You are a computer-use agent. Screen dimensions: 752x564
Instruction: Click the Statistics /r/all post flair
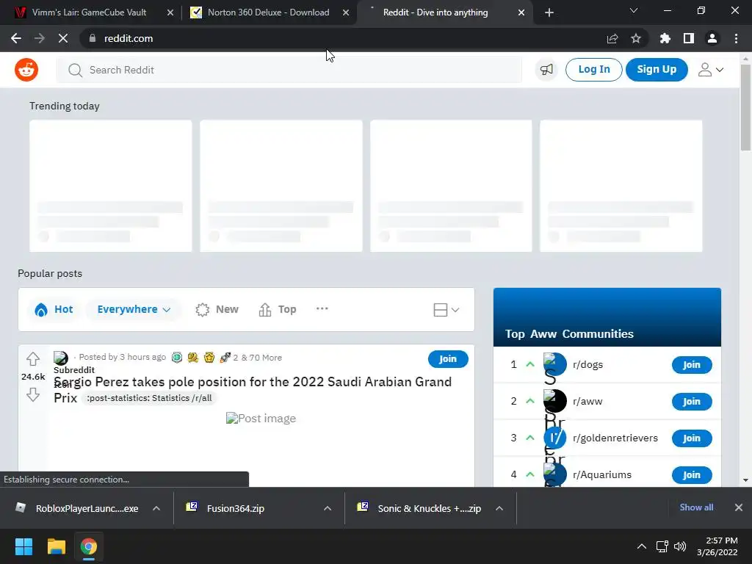tap(149, 398)
